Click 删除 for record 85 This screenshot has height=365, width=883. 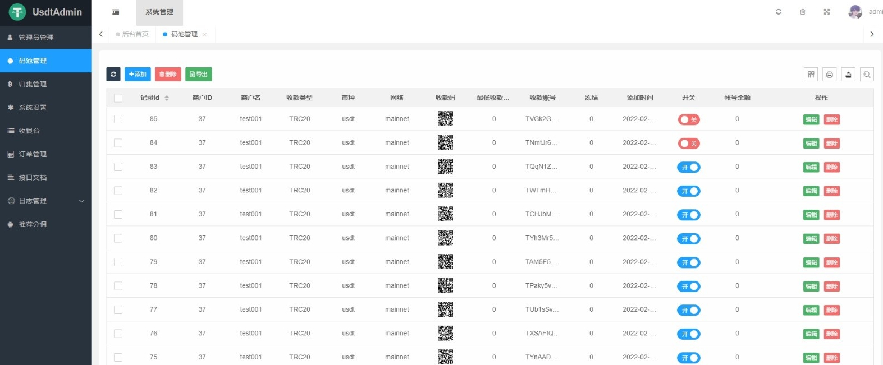point(832,119)
